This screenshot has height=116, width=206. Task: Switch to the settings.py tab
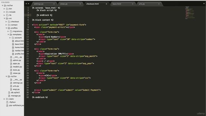(39, 4)
